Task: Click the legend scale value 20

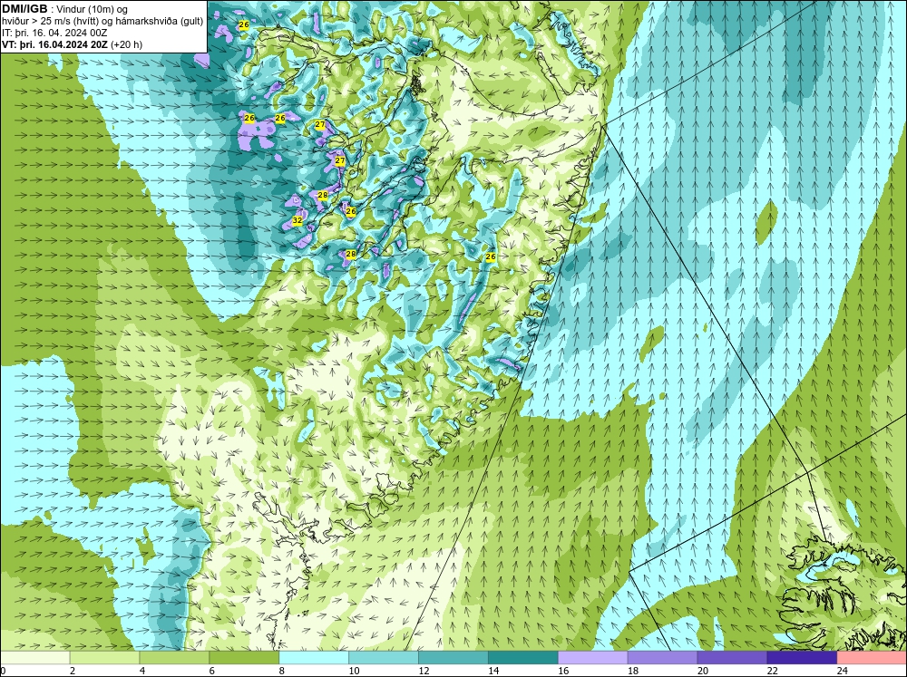Action: 703,671
